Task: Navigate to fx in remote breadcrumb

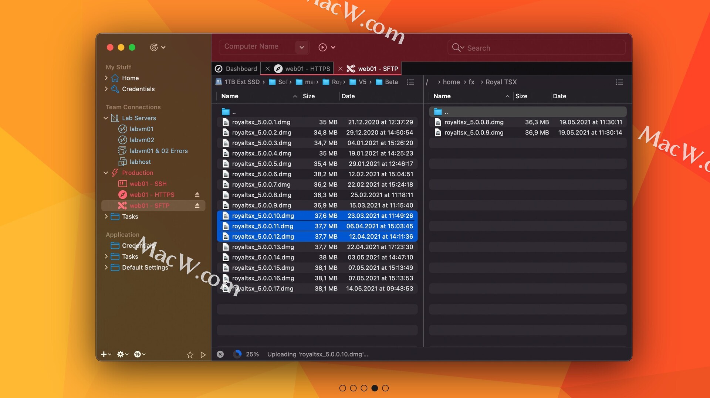Action: [471, 82]
